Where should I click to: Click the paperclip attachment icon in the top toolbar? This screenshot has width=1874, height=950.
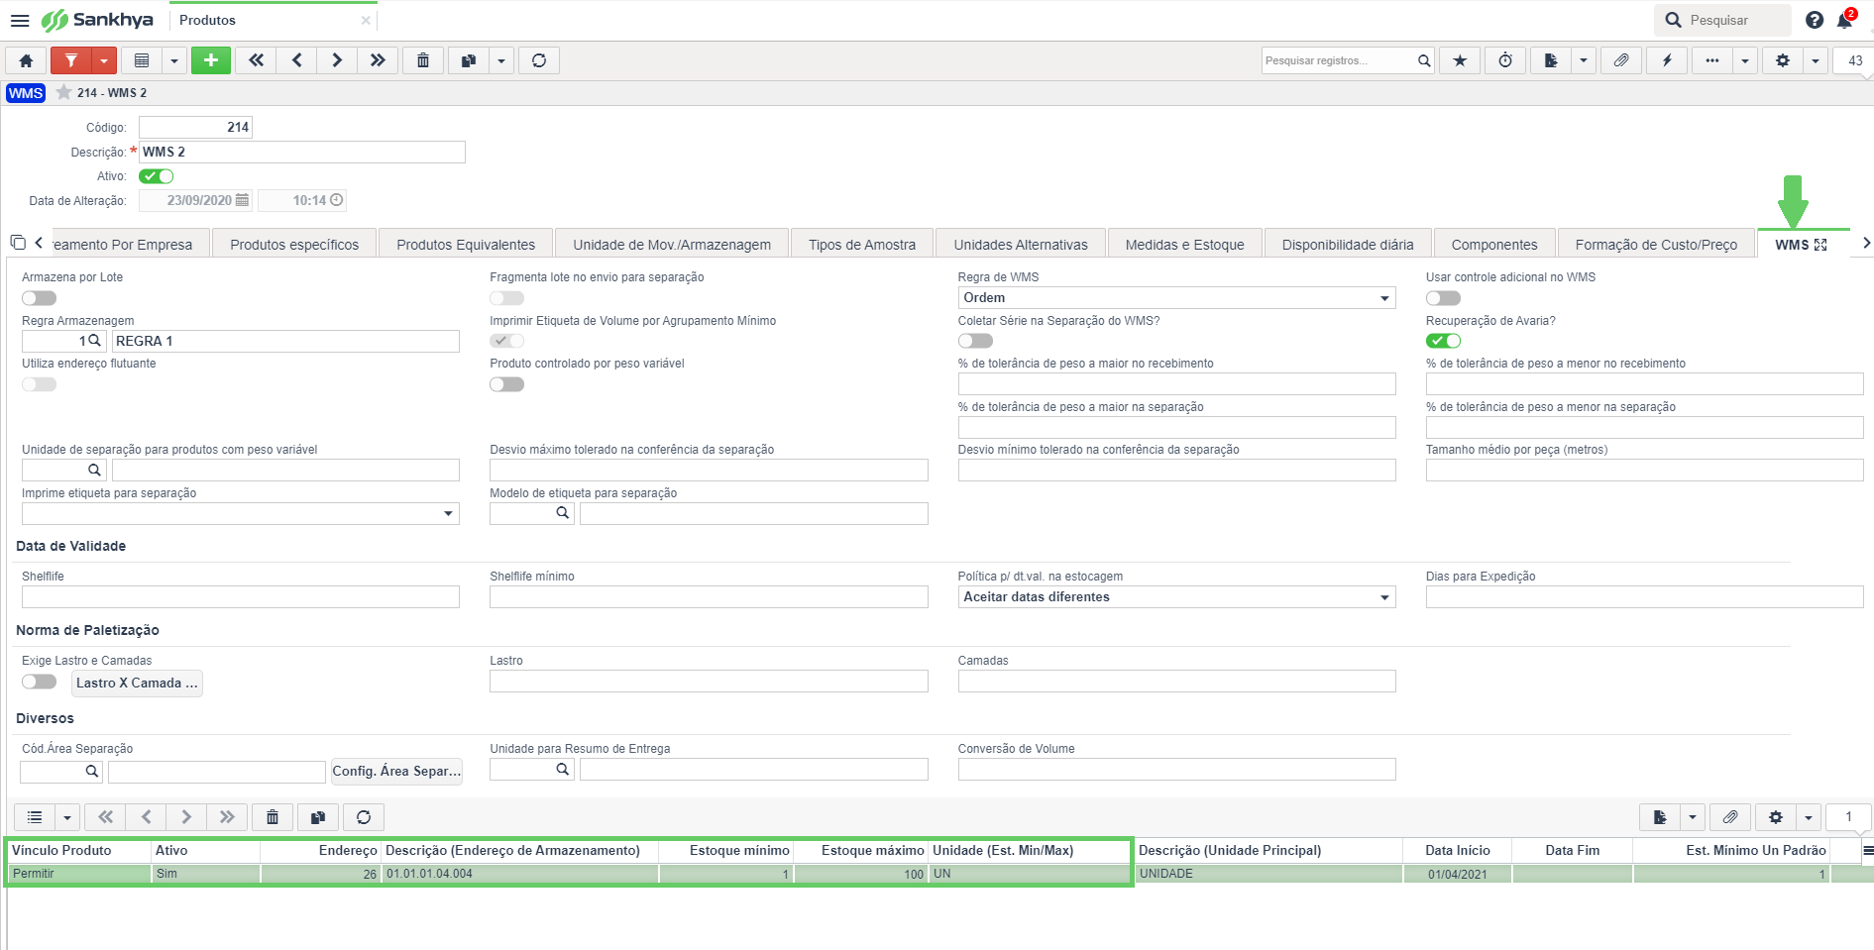1621,60
